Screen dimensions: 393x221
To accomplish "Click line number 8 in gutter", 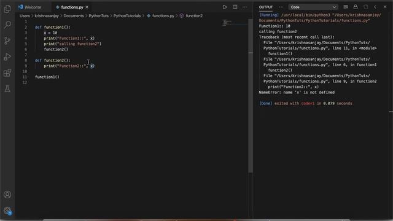I will [x=26, y=60].
